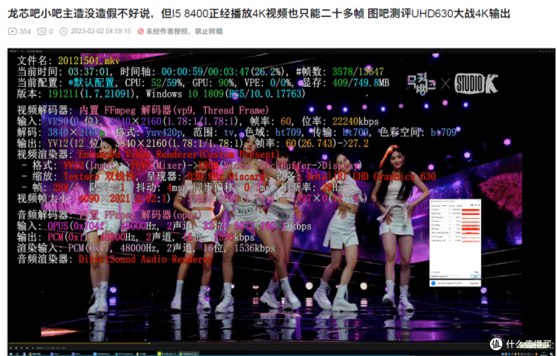
Task: Open the Advanced tab in GPU-Z
Action: click(x=451, y=206)
